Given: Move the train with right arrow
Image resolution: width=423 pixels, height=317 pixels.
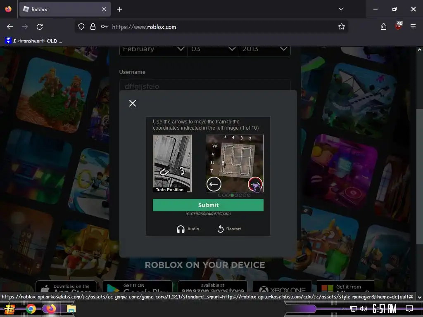Looking at the screenshot, I should tap(255, 185).
